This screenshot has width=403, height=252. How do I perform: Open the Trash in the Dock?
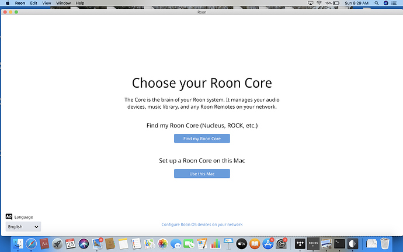pyautogui.click(x=385, y=243)
